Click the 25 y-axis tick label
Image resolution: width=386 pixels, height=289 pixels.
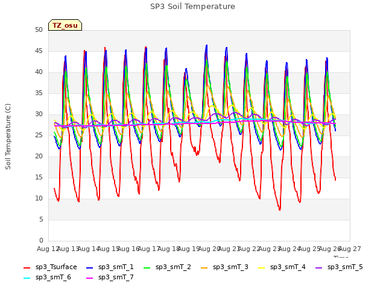coord(39,135)
